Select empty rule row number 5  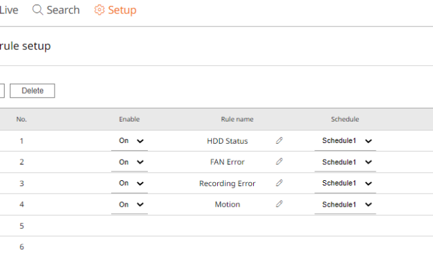pyautogui.click(x=217, y=225)
